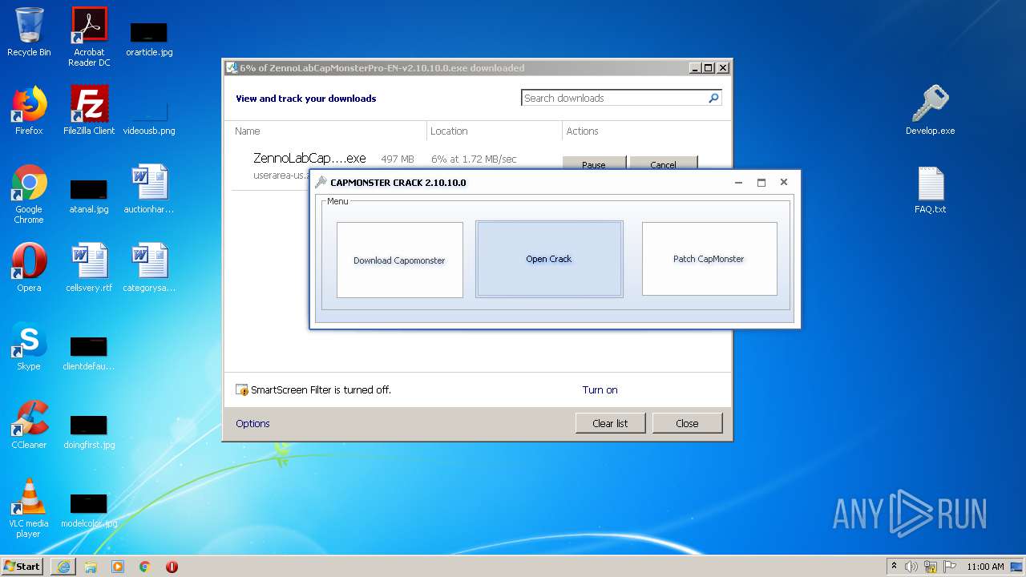Click the taskbar clock 11:00 AM
1026x577 pixels.
985,567
